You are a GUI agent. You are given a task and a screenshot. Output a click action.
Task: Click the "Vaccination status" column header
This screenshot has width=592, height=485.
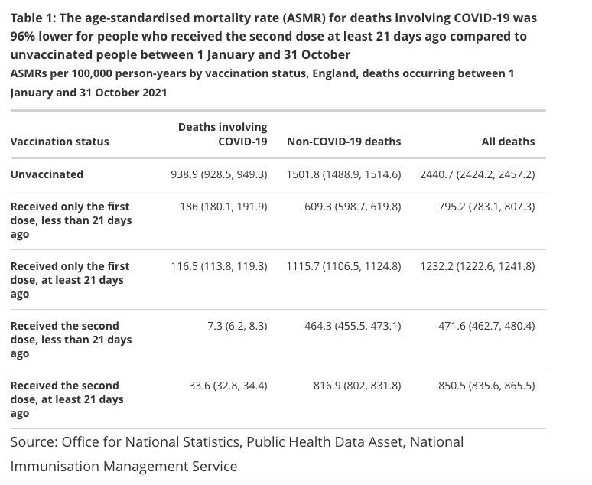point(60,142)
